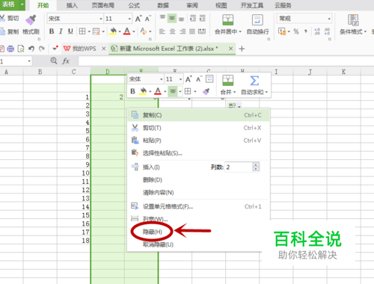Click the fx insert function icon

click(x=66, y=61)
